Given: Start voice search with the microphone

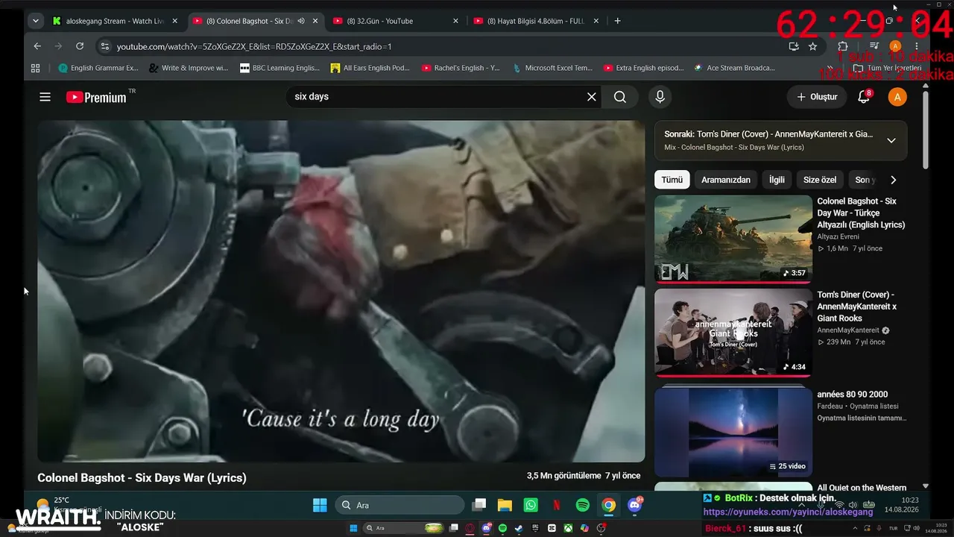Looking at the screenshot, I should point(660,97).
